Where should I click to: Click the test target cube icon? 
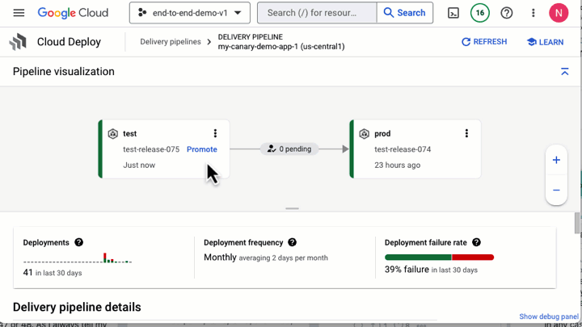click(113, 133)
